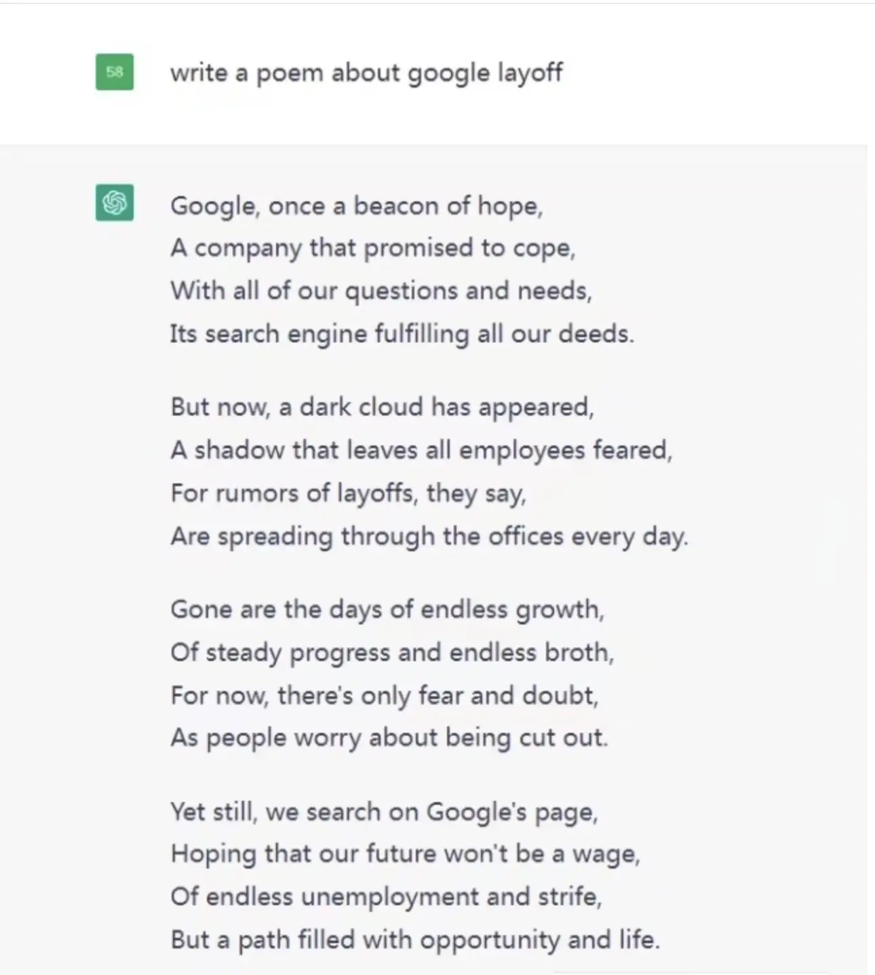Click the line 'Of endless unemployment and strife'

coord(386,896)
